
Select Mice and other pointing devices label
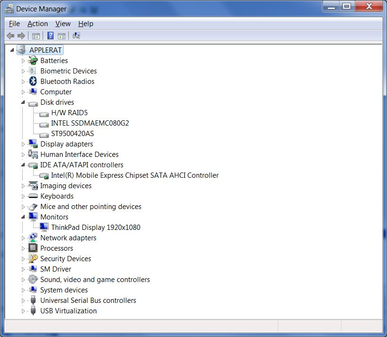pos(91,207)
